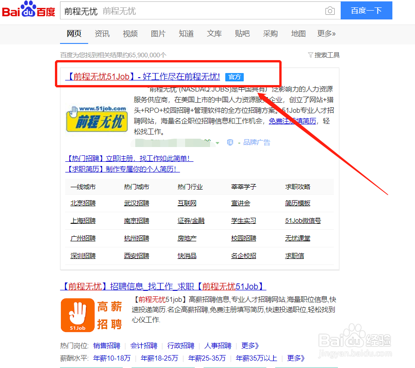
Task: Open 年薪18-25万 salary link
Action: point(159,358)
